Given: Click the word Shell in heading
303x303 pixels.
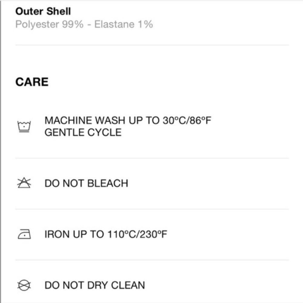Looking at the screenshot, I should 58,12.
